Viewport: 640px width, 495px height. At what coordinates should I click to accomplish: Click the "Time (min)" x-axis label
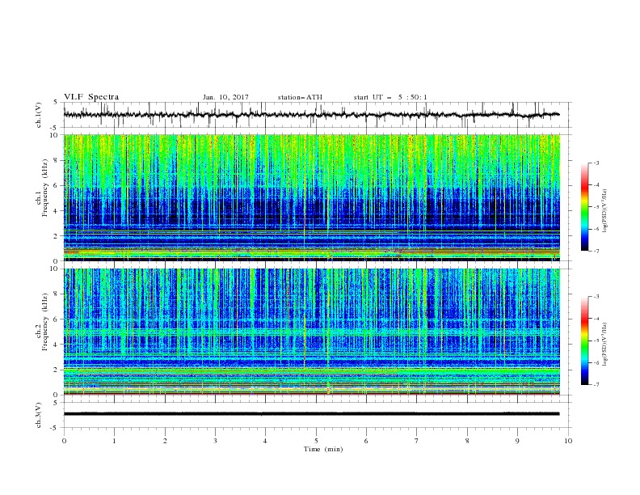(x=323, y=449)
